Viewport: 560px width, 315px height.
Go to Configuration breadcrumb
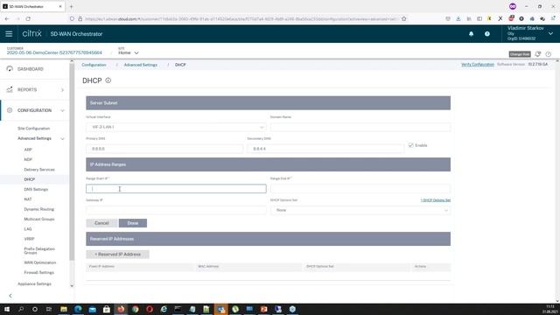click(94, 65)
